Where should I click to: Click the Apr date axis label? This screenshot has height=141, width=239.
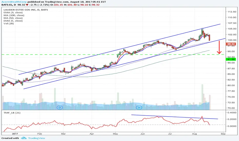click(x=92, y=134)
